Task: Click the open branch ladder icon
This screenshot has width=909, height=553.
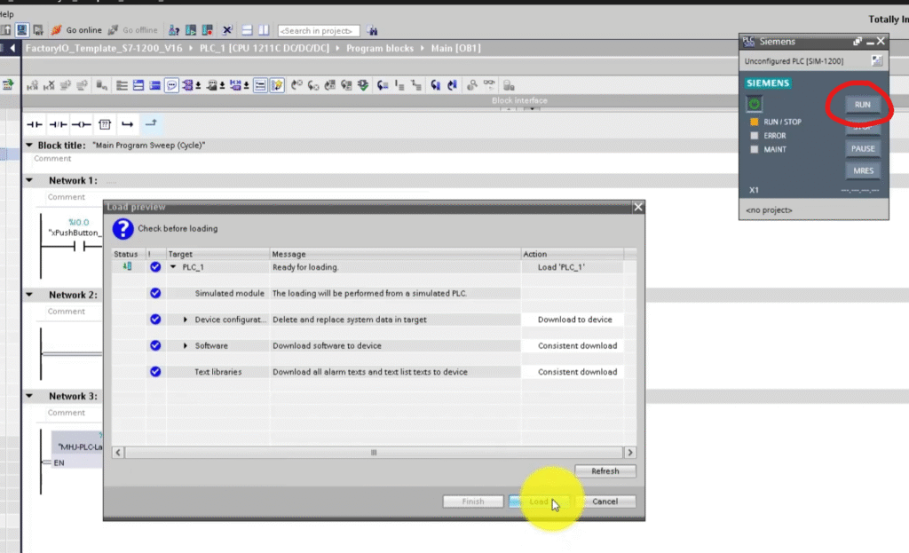Action: click(x=127, y=124)
